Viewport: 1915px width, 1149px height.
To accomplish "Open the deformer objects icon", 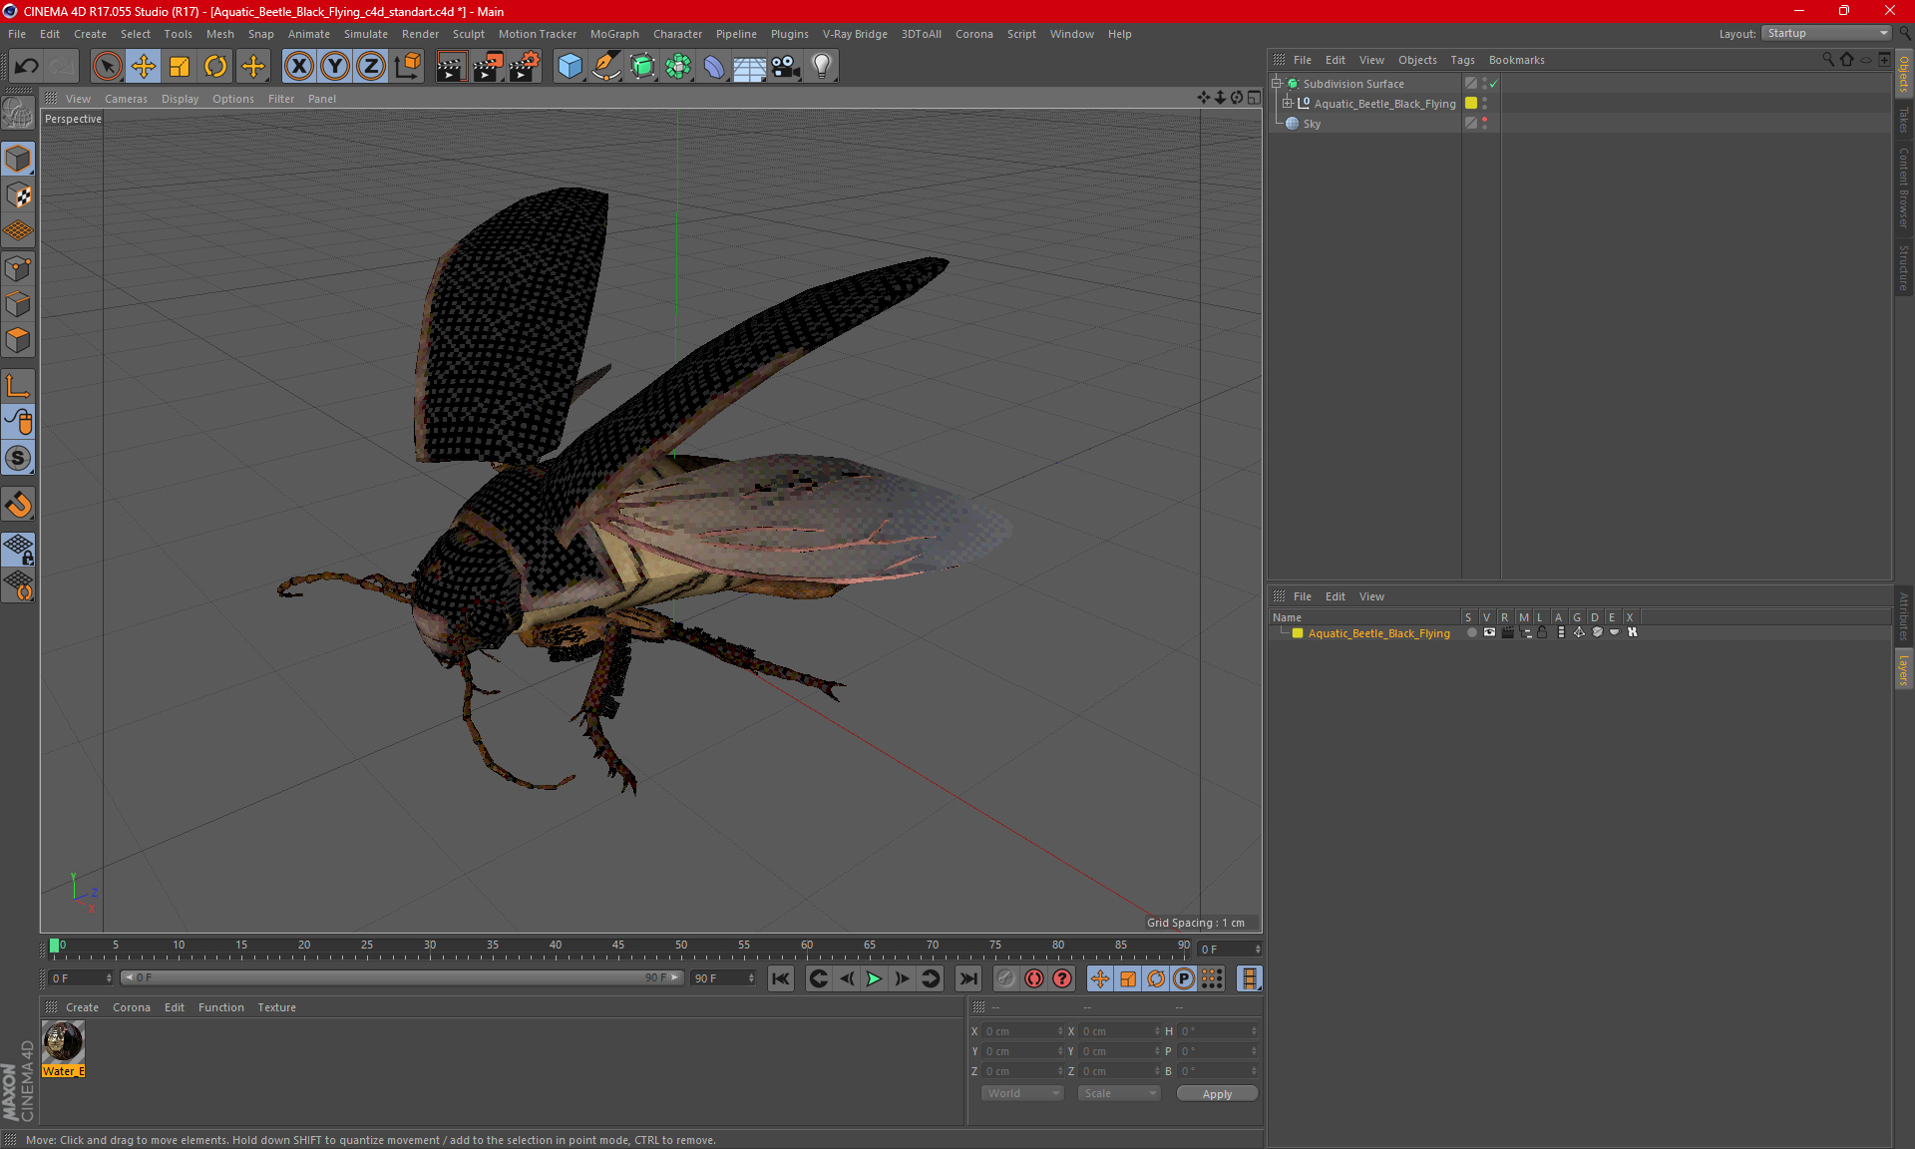I will coord(714,67).
